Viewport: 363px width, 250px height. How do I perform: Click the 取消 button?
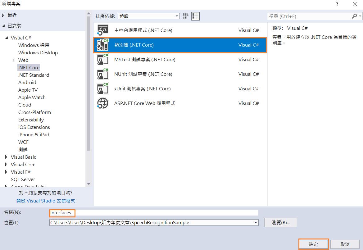tap(345, 244)
